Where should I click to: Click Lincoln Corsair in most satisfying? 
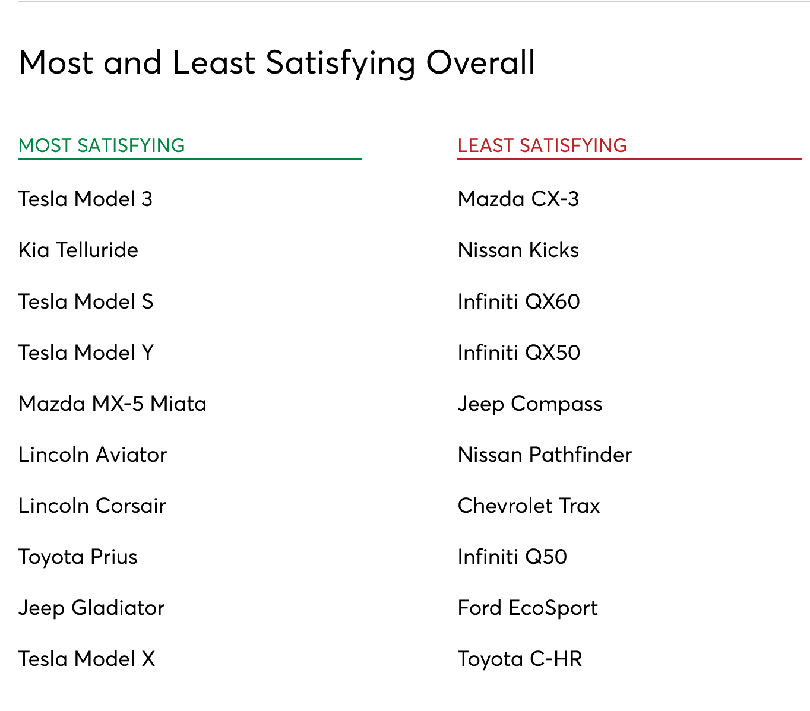point(92,506)
